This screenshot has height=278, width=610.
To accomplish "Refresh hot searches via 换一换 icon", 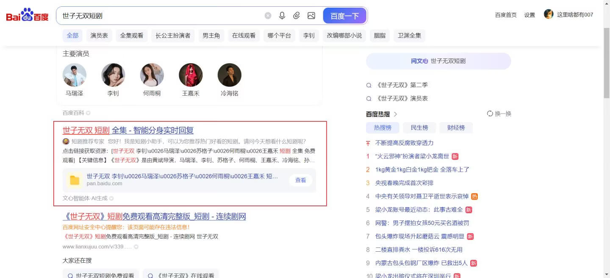I will coord(491,114).
